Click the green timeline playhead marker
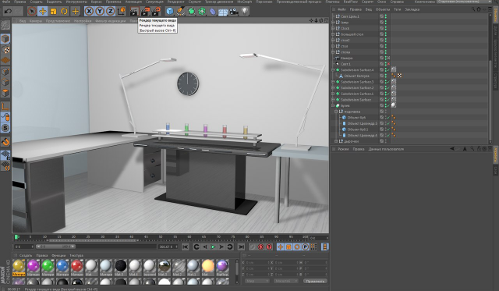The height and width of the screenshot is (291, 499). (16, 237)
